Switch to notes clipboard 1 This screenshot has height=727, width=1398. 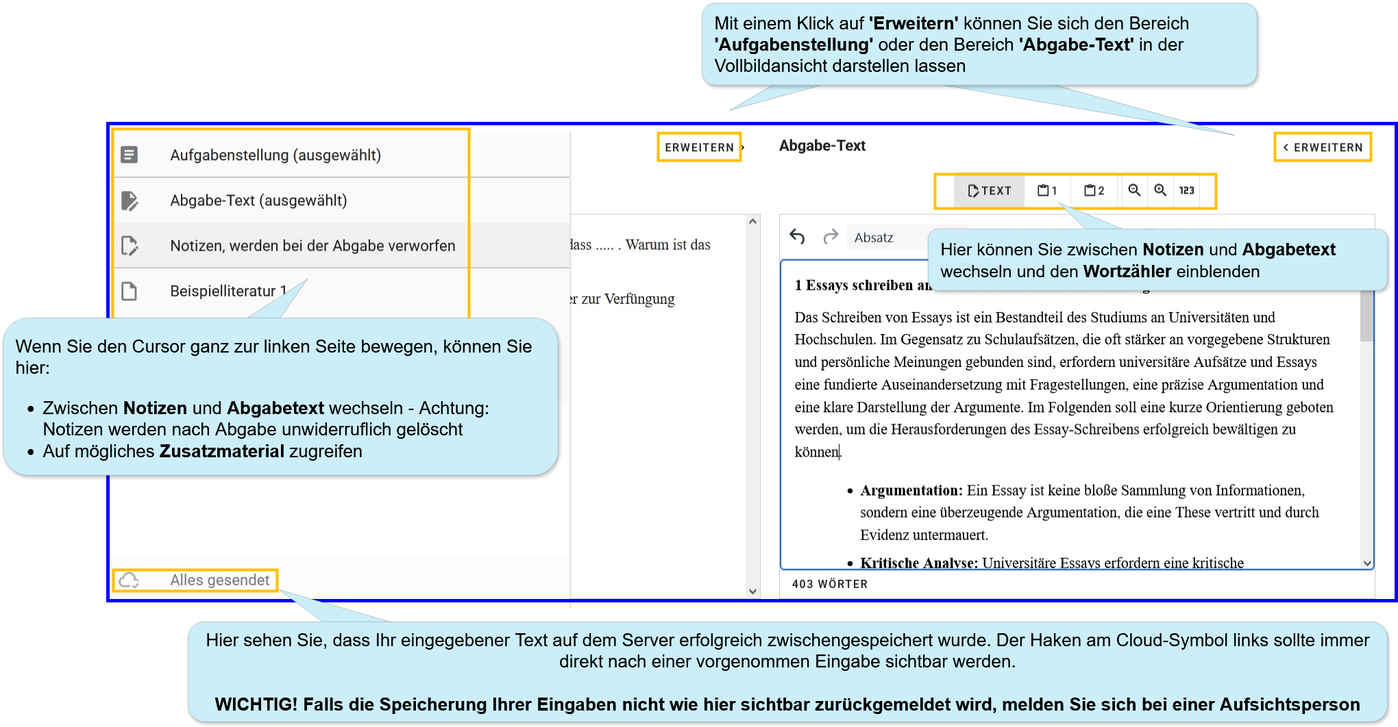click(x=1047, y=190)
